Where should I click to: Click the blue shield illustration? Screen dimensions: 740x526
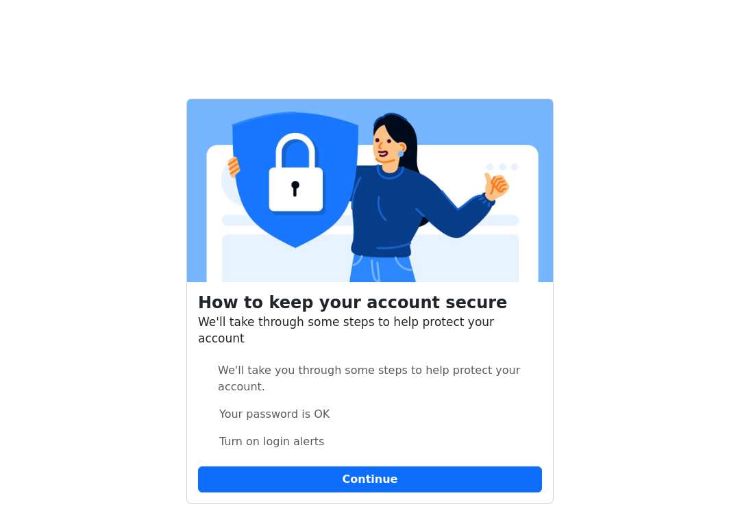(295, 179)
